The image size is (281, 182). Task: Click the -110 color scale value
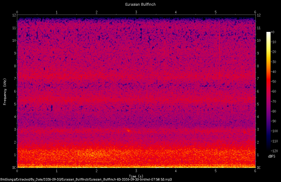tap(274, 141)
